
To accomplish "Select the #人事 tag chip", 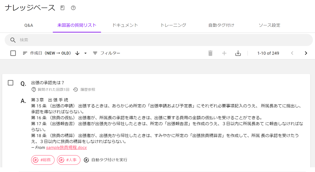I will [69, 160].
